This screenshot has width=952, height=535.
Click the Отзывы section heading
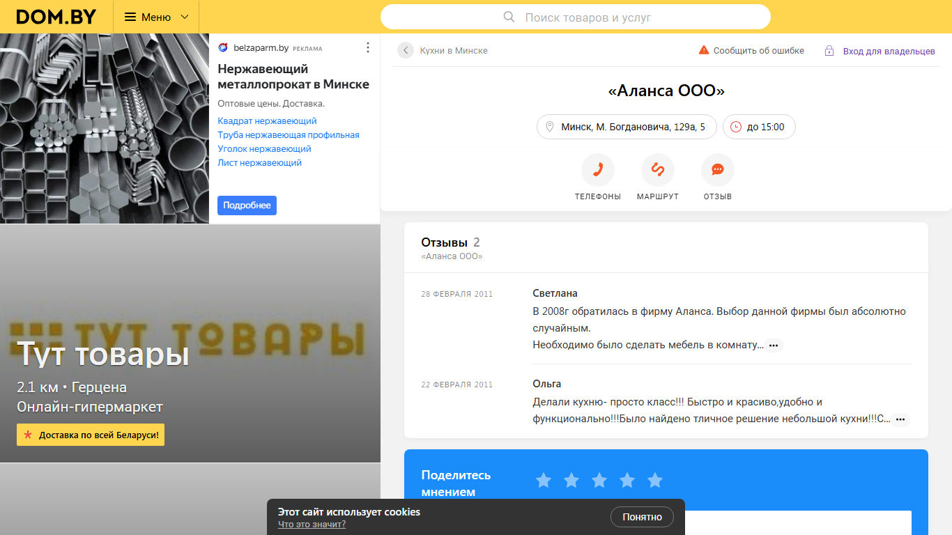coord(444,242)
